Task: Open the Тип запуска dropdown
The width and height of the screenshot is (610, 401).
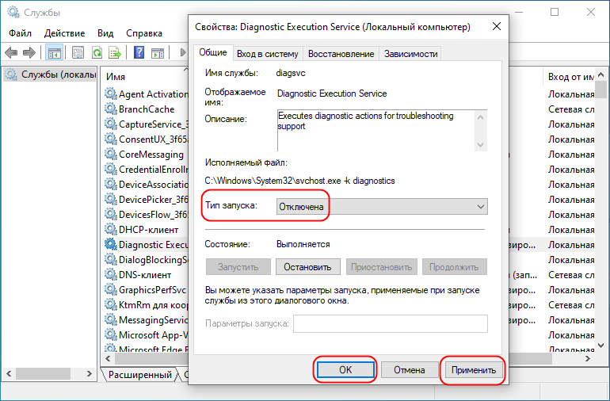Action: tap(382, 207)
